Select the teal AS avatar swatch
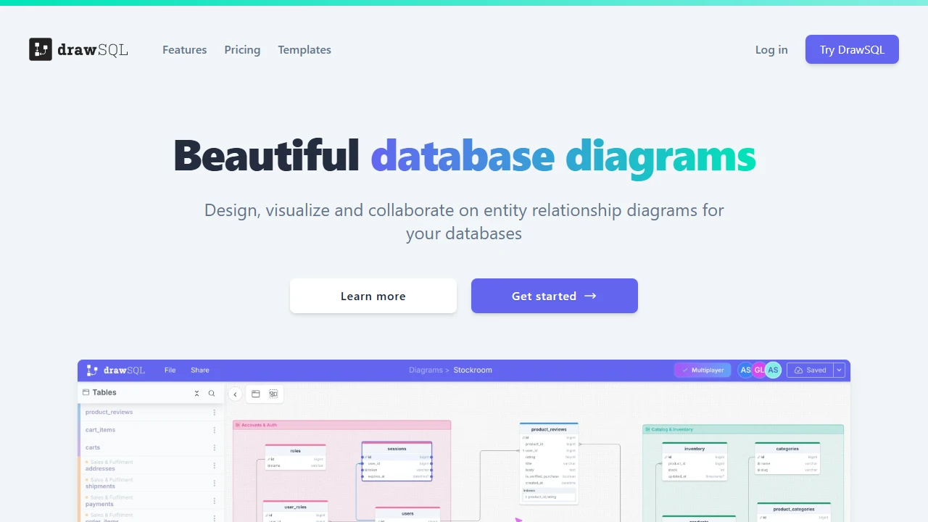The image size is (928, 522). [773, 370]
